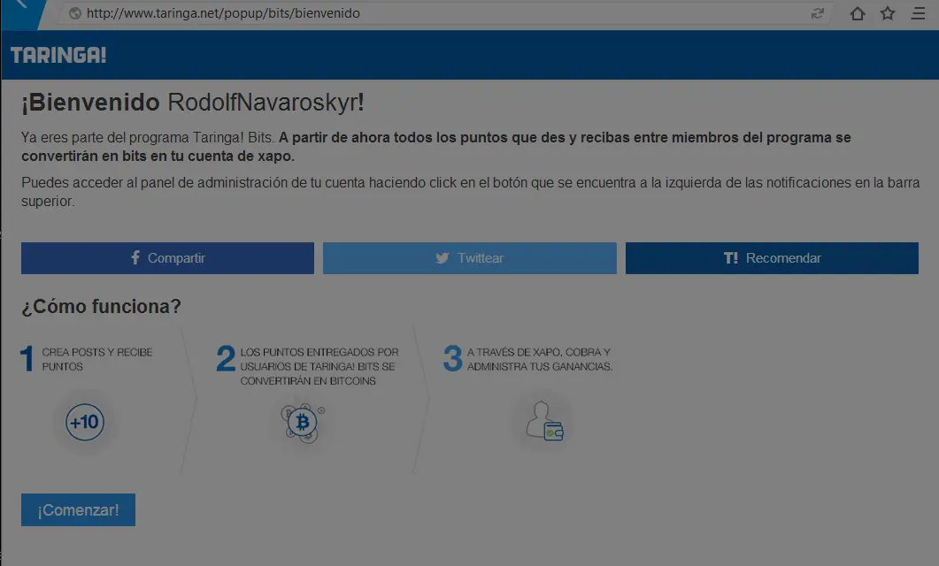The image size is (939, 566).
Task: Click text 'LOS PUNTOS ENTREGADOS POR USUARIOS'
Action: [319, 359]
